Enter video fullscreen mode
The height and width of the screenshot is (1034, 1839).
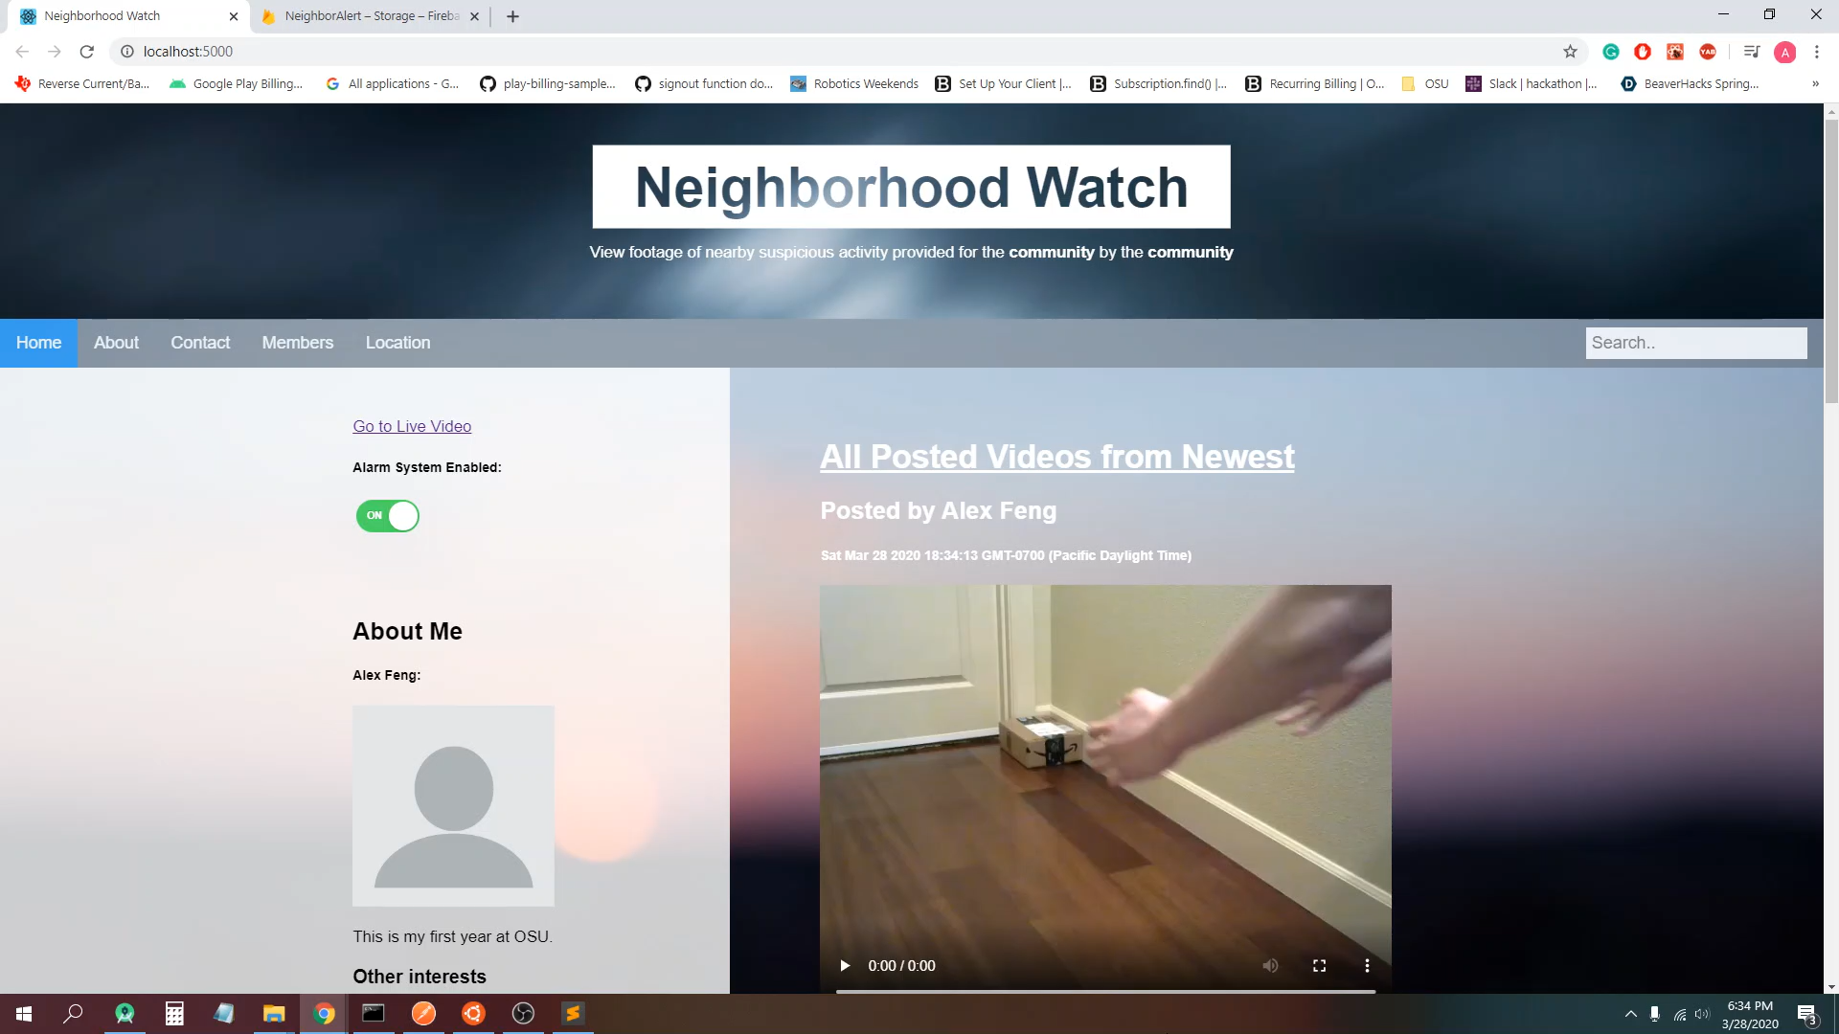(1319, 965)
